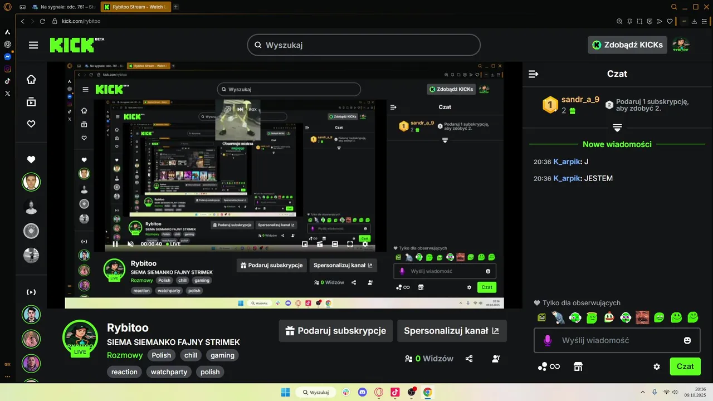Select the watchparty tag

point(169,372)
